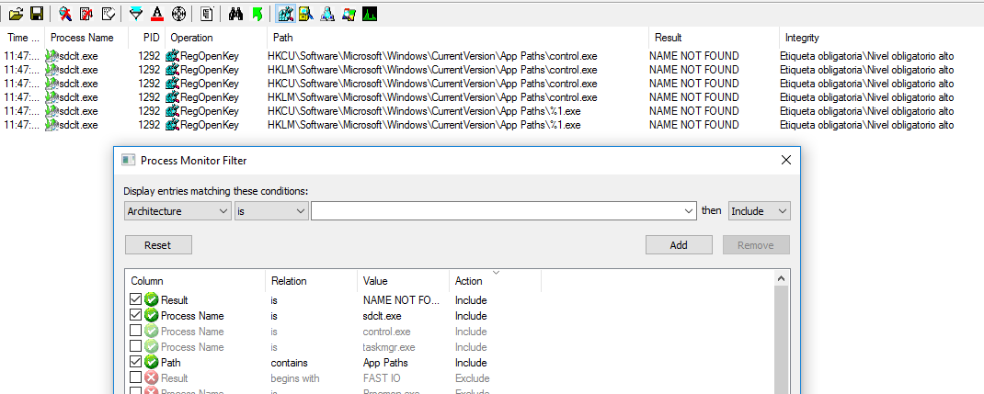Open the Process Tree document icon
Screen dimensions: 984x394
tap(208, 13)
